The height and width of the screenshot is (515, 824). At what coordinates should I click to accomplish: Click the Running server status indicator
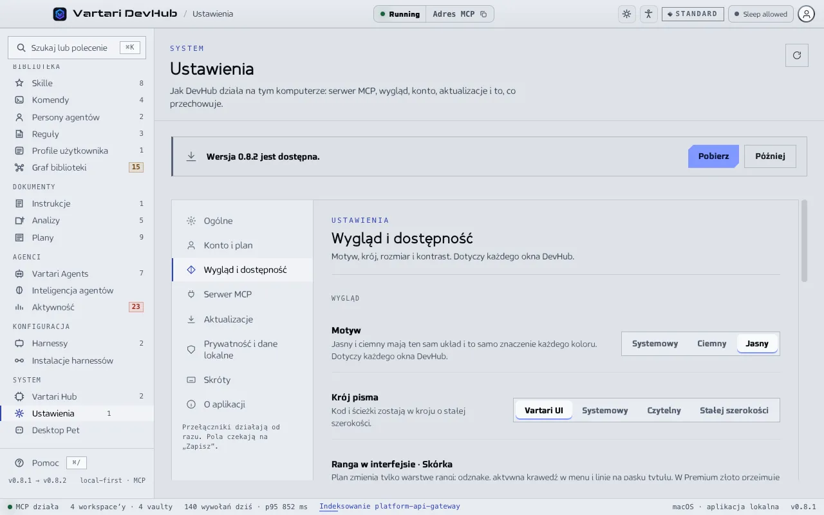click(x=400, y=14)
